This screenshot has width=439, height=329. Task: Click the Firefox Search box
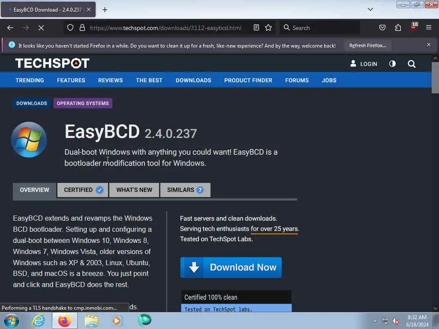319,28
